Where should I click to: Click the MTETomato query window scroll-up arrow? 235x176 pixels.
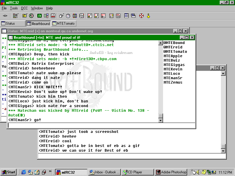[223, 74]
